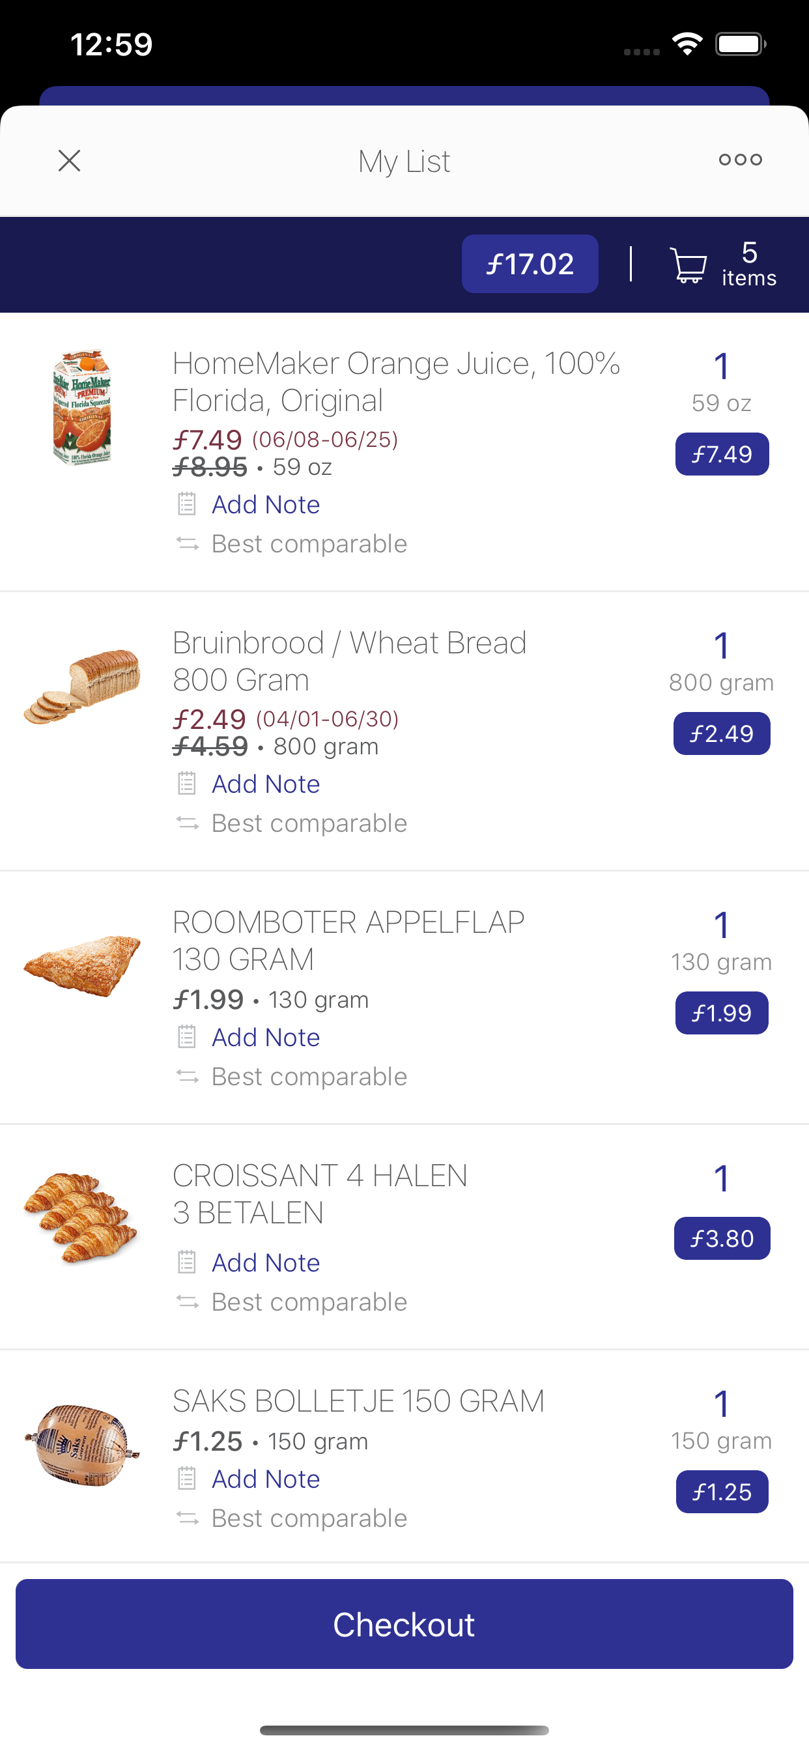
Task: Change quantity of Roomboter Appelflap 130 gram
Action: coord(721,925)
